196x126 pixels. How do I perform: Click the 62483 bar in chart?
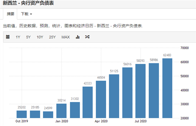pyautogui.click(x=167, y=88)
